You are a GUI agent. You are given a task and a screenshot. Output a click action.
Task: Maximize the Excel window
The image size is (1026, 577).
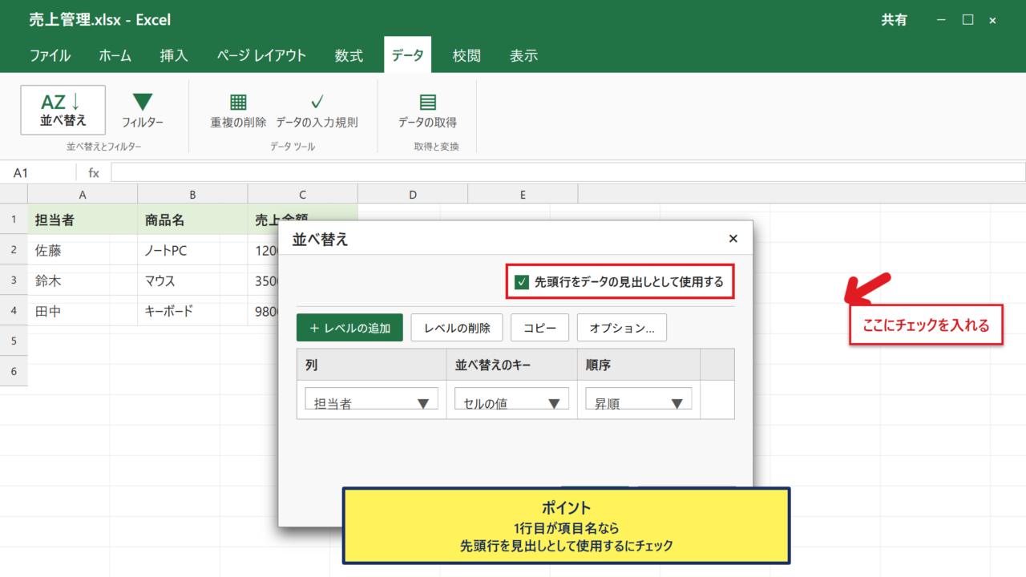(x=968, y=20)
